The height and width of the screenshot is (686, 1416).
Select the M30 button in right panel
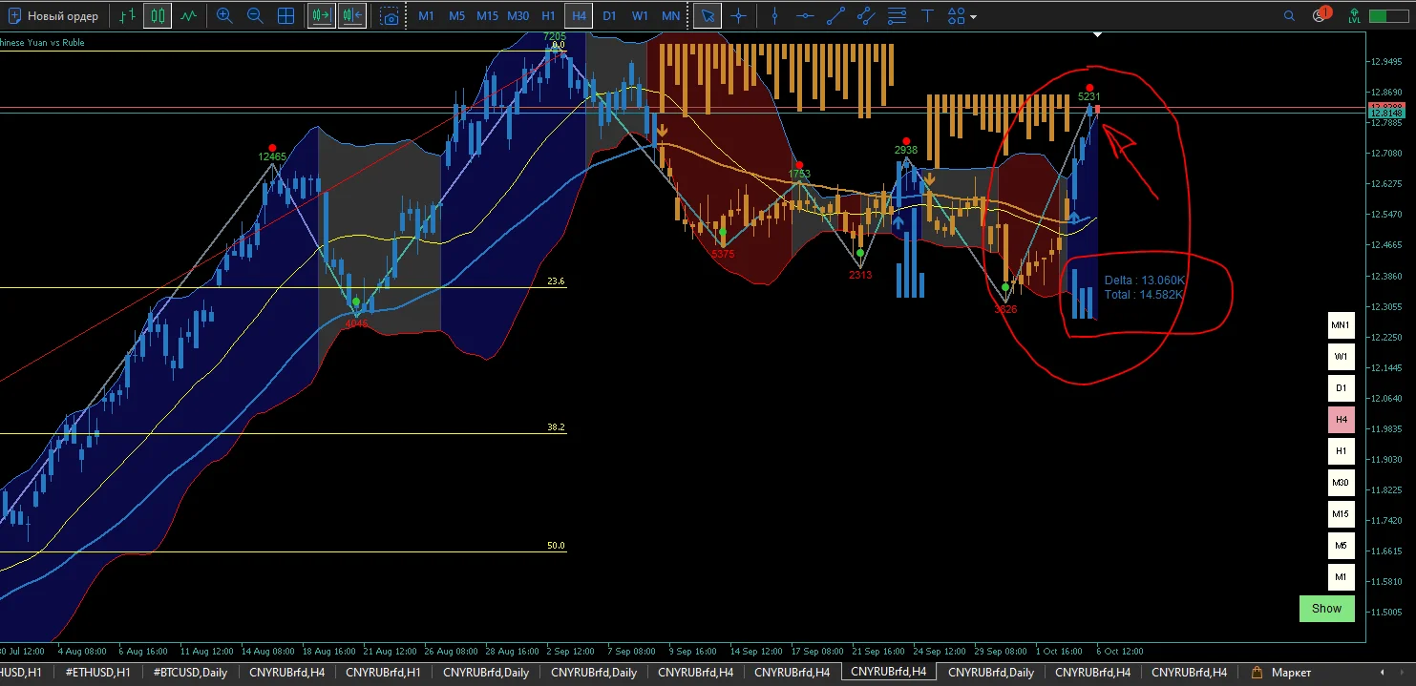click(x=1341, y=483)
